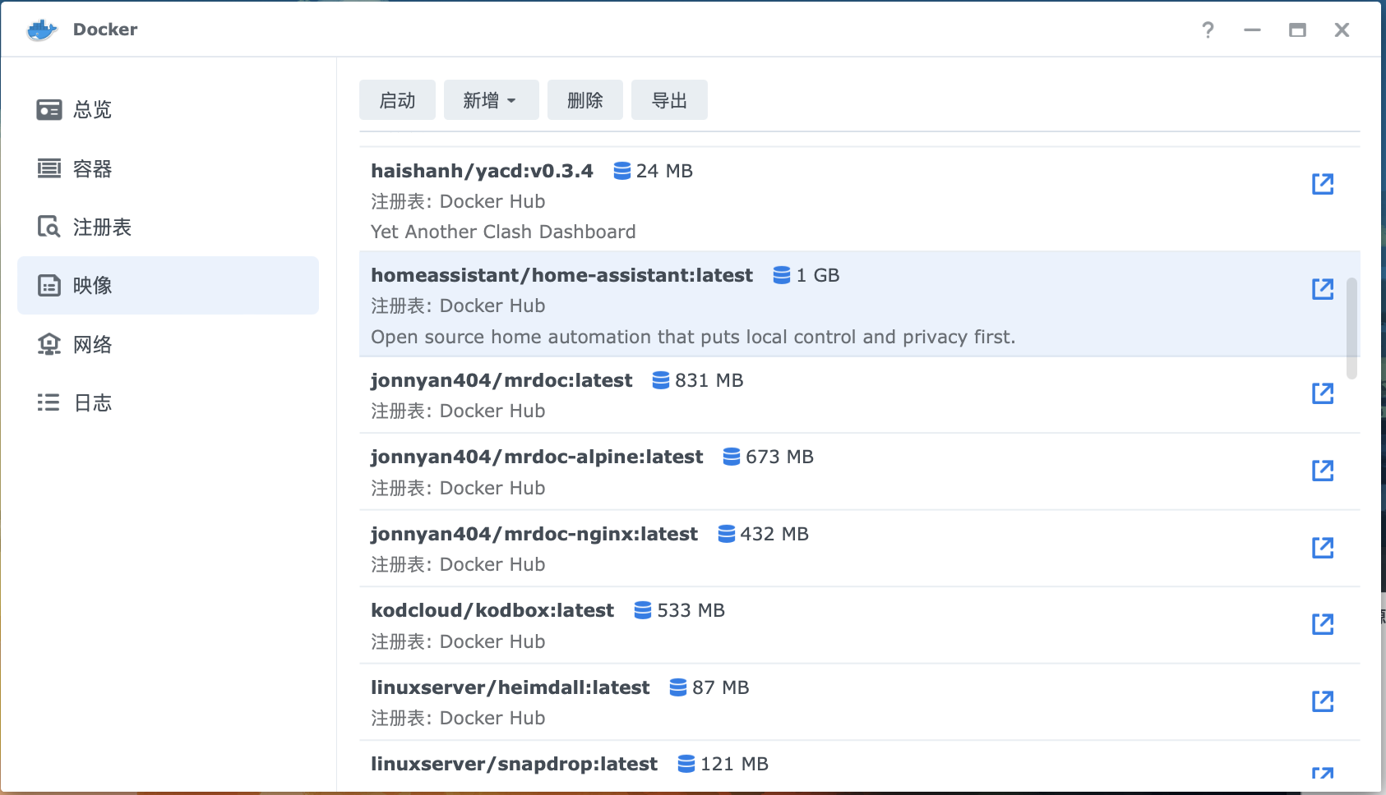This screenshot has width=1386, height=795.
Task: Click size disk icon next to 831 MB
Action: pos(661,380)
